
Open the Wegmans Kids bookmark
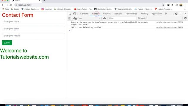click(123, 9)
